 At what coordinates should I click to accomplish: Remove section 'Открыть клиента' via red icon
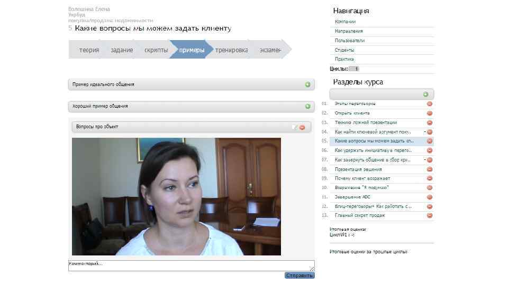coord(430,113)
